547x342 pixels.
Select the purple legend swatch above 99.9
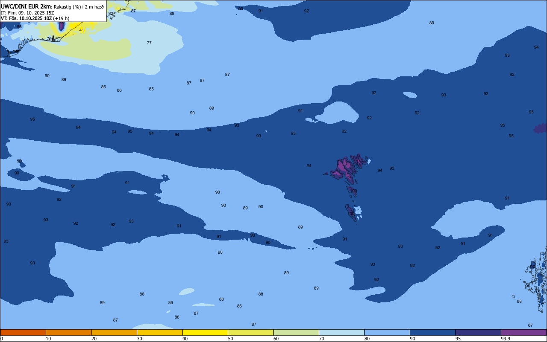[x=523, y=332]
